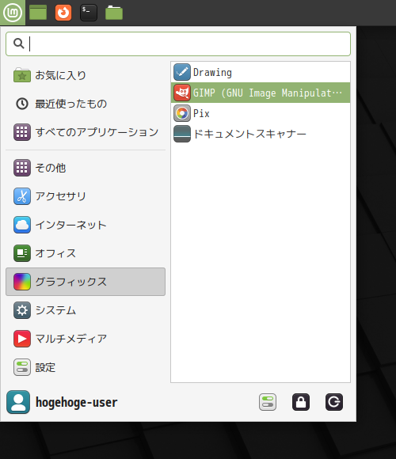Click the show desktop panel icon
The image size is (396, 459).
(x=38, y=13)
